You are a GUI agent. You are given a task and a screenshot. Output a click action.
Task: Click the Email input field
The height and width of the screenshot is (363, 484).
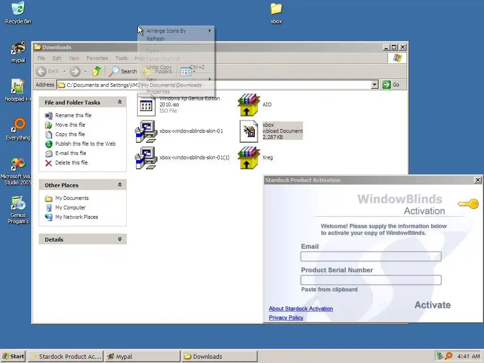pos(371,256)
